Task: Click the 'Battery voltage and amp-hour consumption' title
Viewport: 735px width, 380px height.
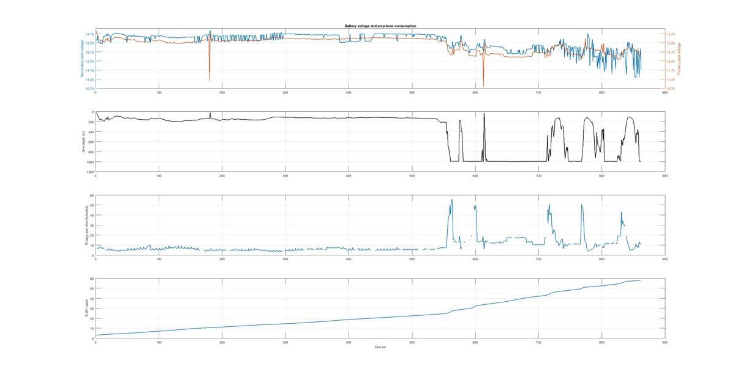Action: pyautogui.click(x=380, y=26)
